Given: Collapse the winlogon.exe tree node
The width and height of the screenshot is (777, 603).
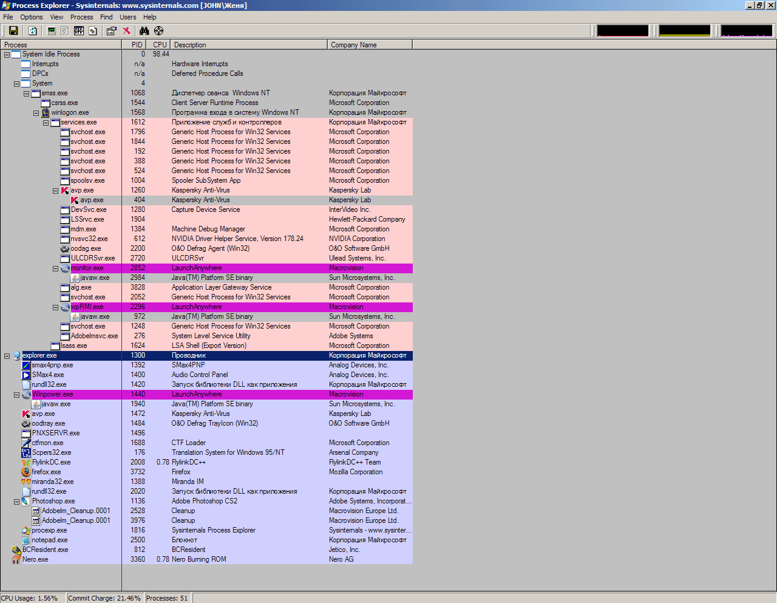Looking at the screenshot, I should (36, 113).
